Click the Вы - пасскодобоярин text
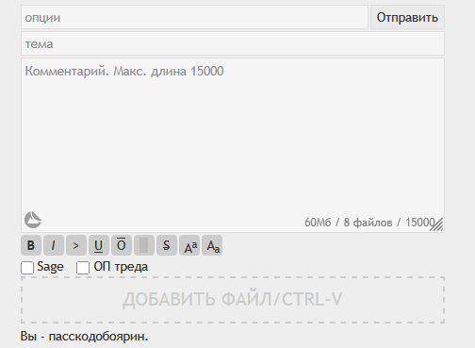475x348 pixels. 84,337
